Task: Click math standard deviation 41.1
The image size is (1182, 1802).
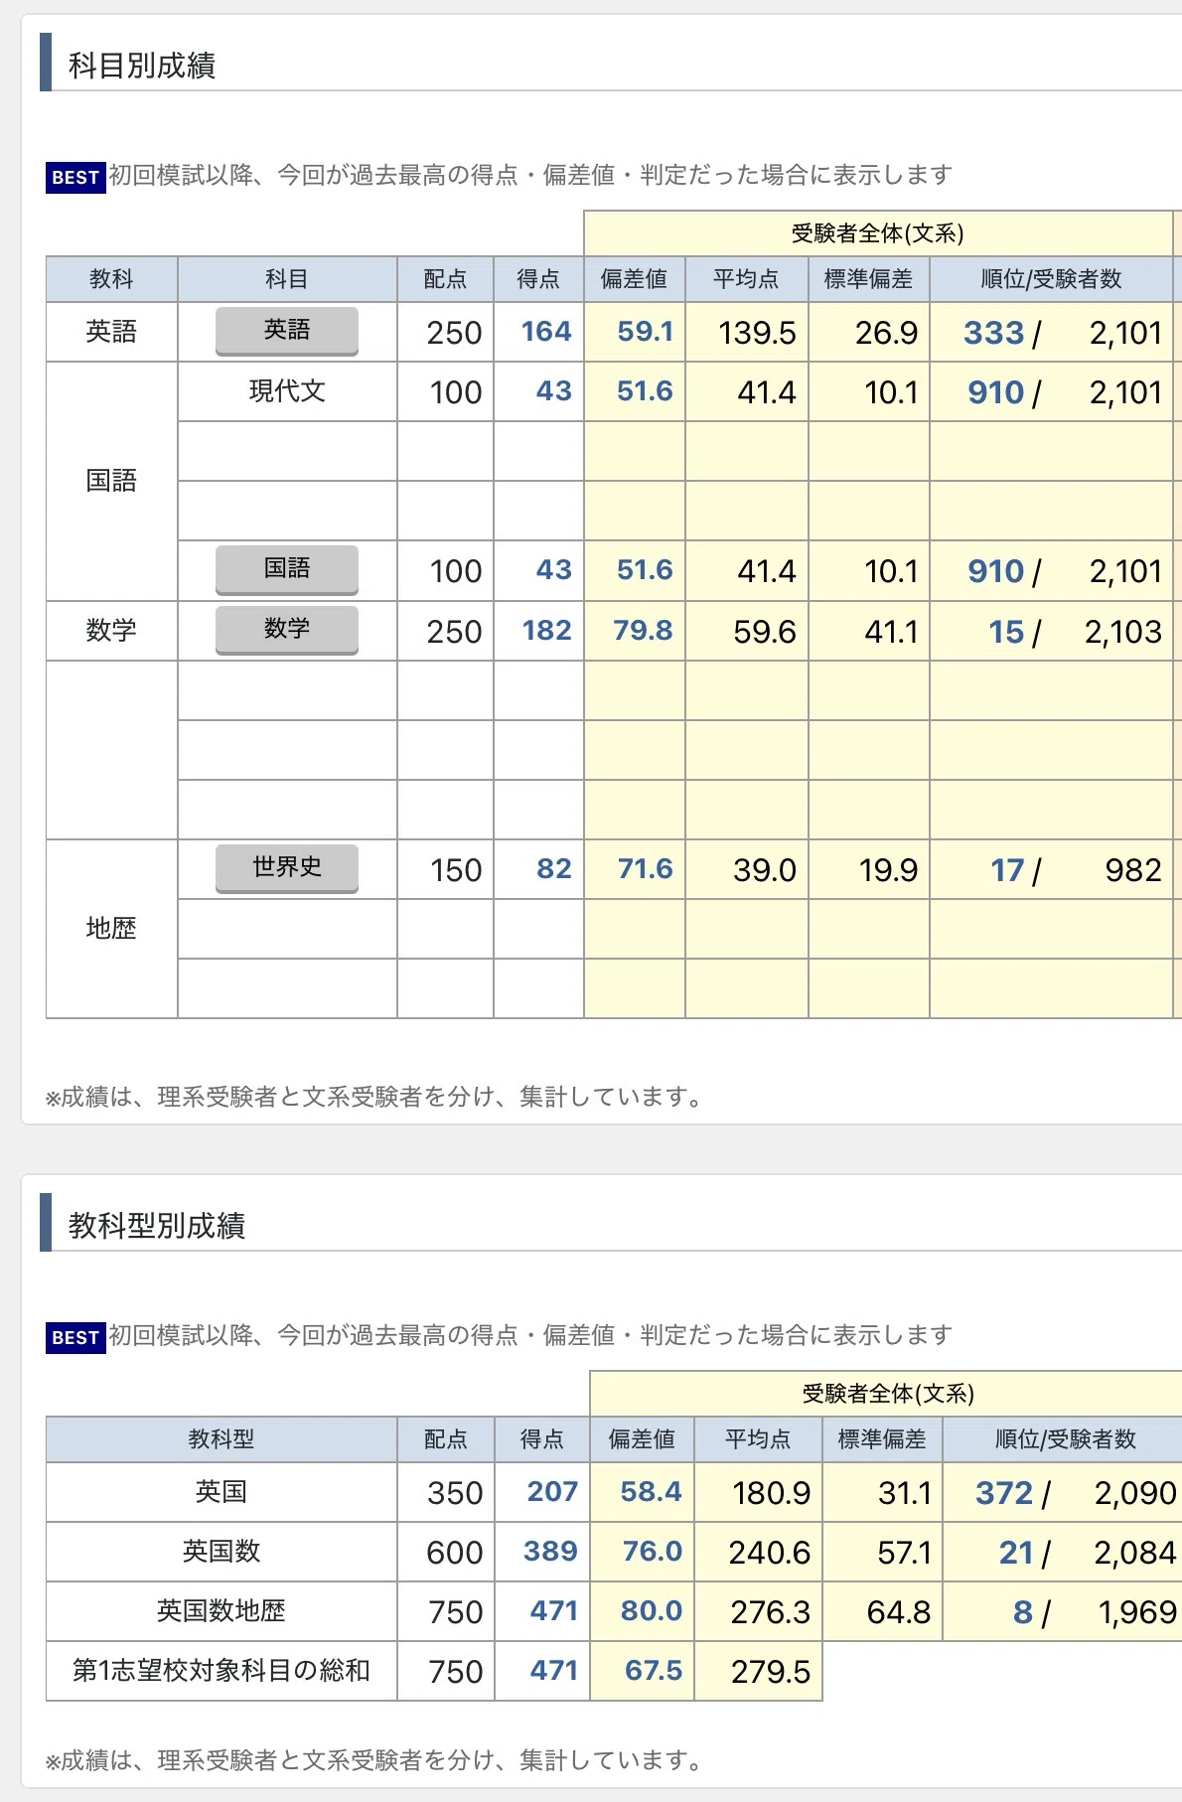Action: [x=891, y=632]
